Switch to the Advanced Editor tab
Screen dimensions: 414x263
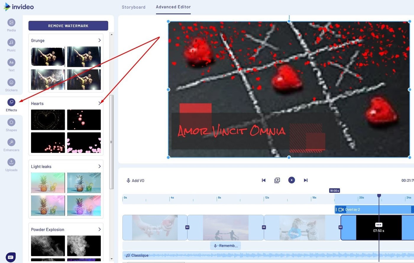point(173,7)
